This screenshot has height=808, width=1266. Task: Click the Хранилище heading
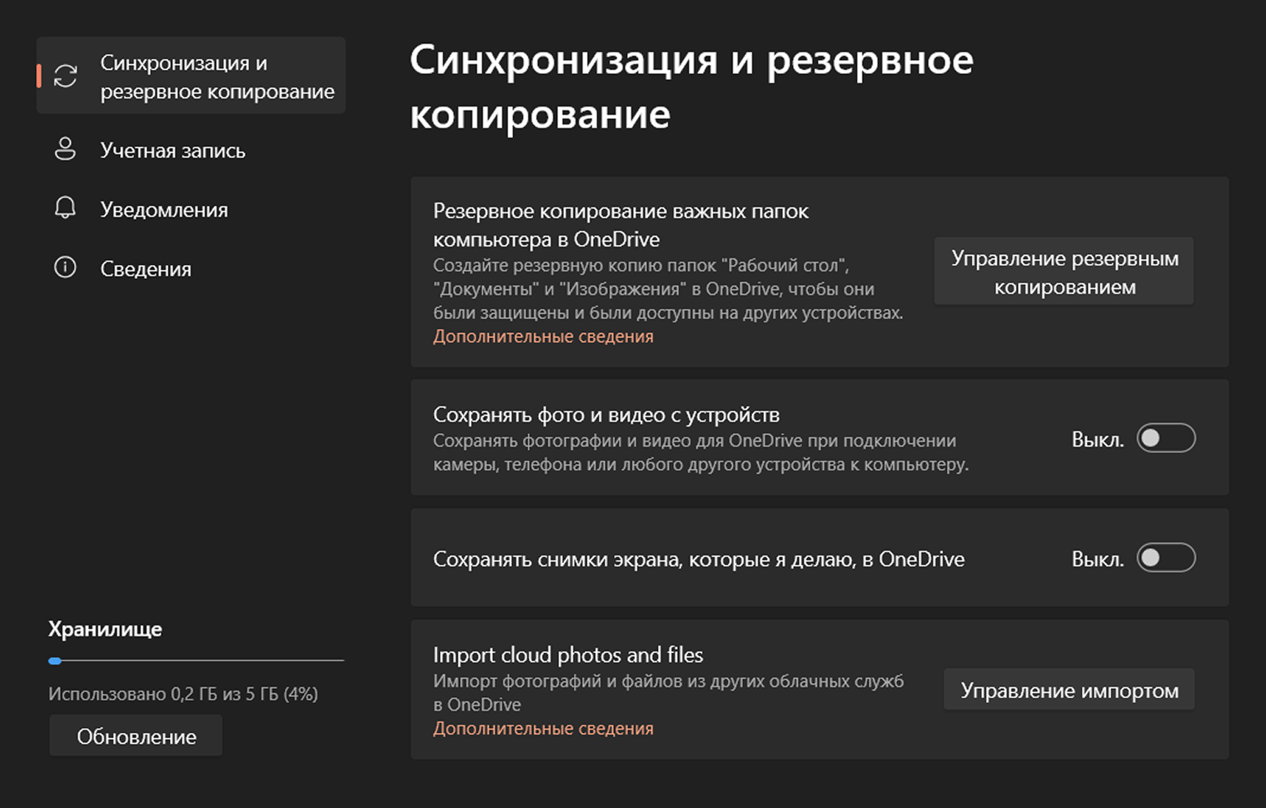pos(105,629)
